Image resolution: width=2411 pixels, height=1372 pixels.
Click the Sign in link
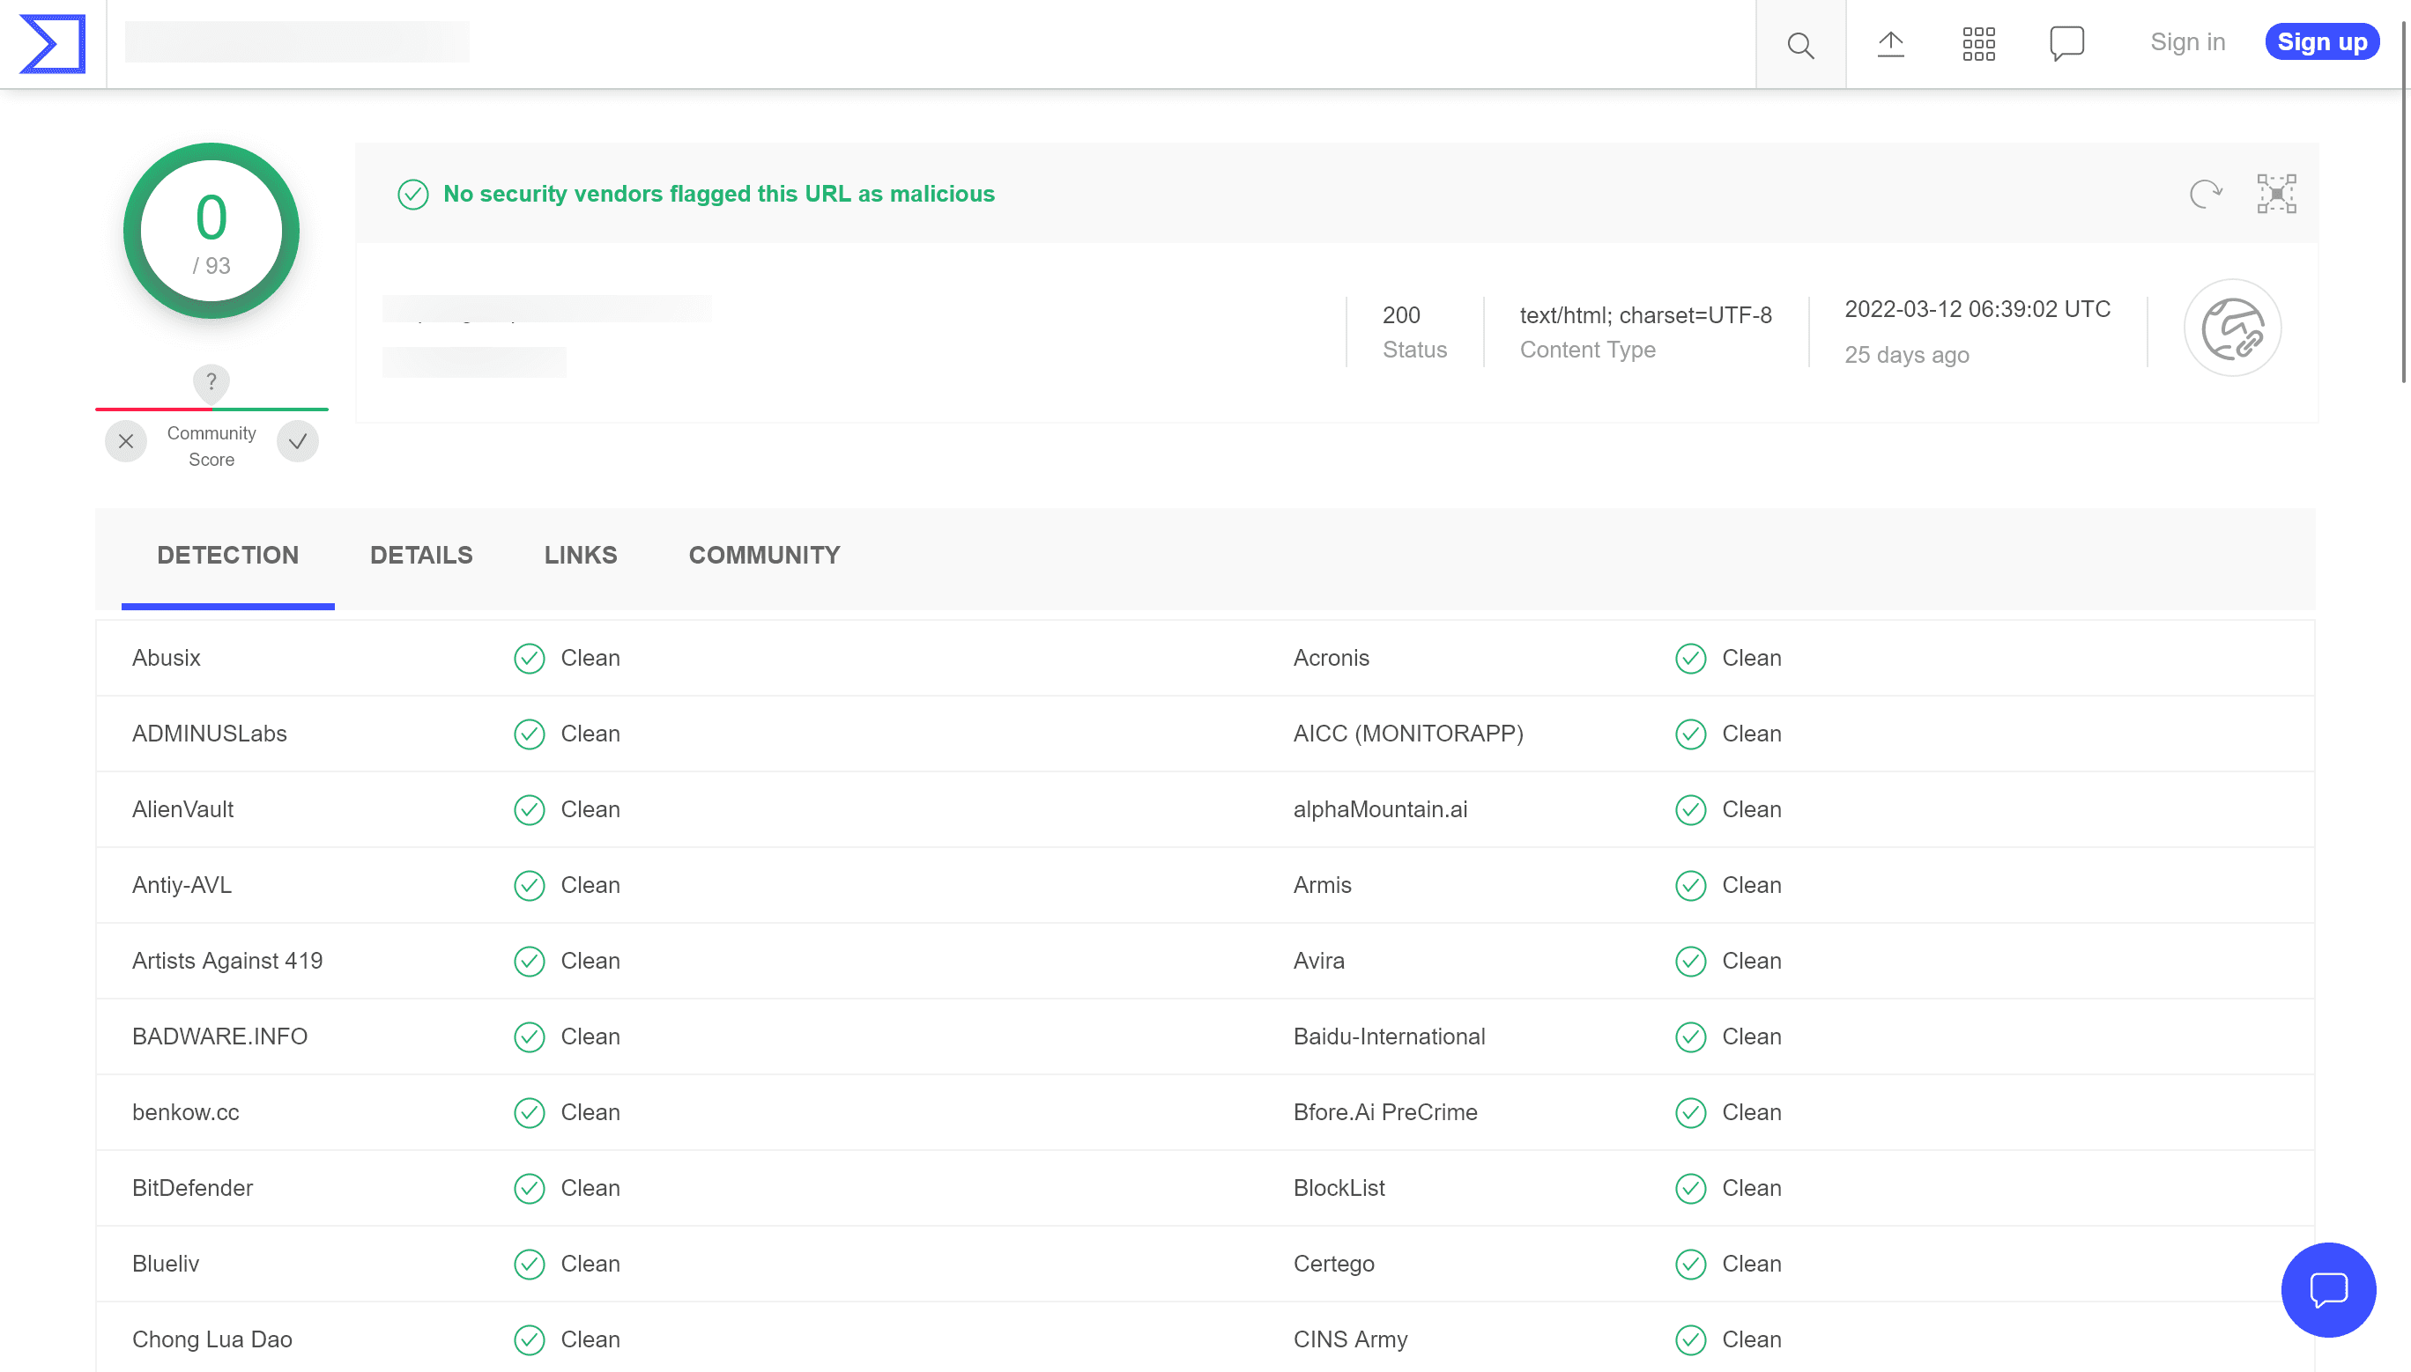pos(2186,42)
